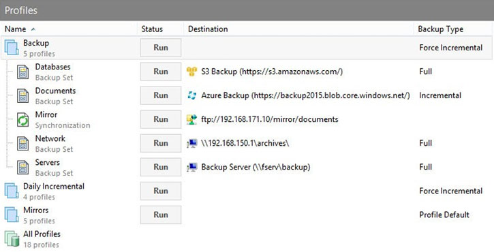Click the Full backup type for Network
This screenshot has height=252, width=494.
click(x=425, y=143)
